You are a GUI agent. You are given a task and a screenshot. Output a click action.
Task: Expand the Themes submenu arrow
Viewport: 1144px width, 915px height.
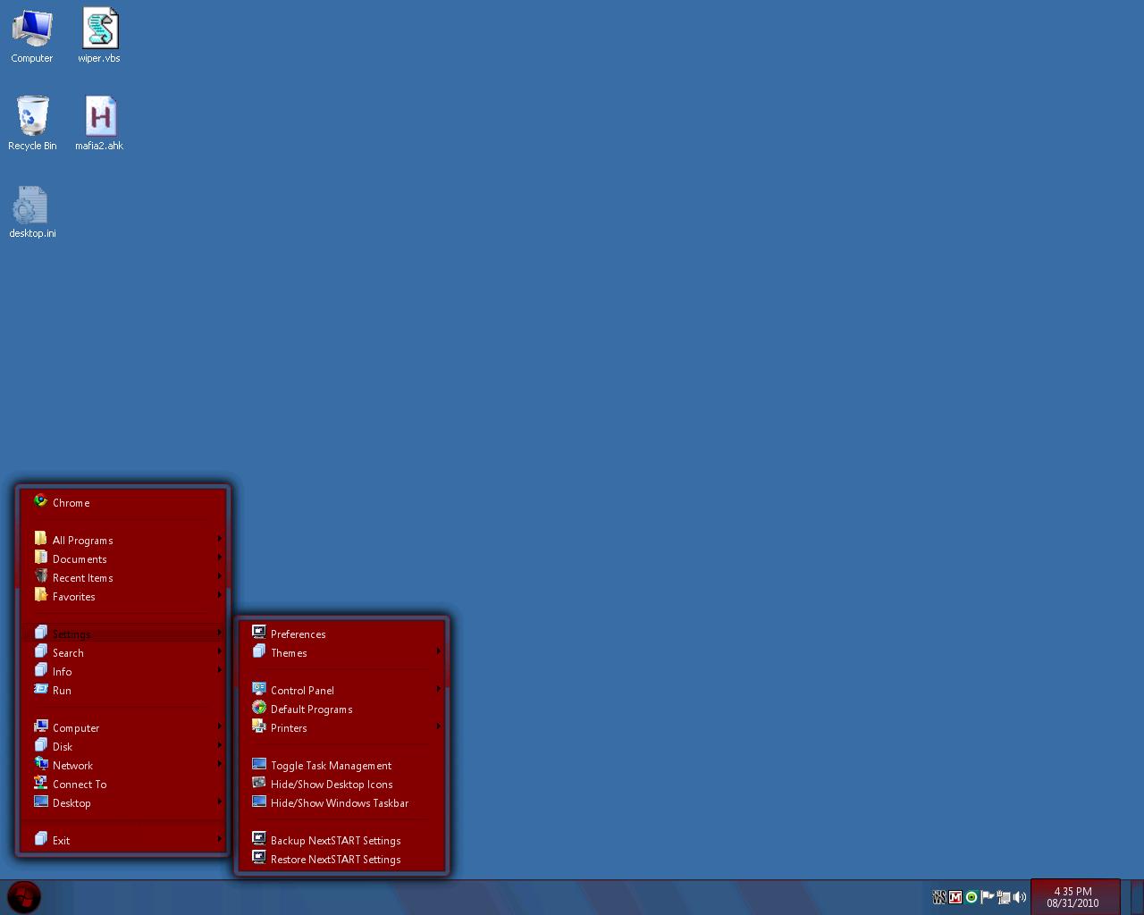coord(438,651)
